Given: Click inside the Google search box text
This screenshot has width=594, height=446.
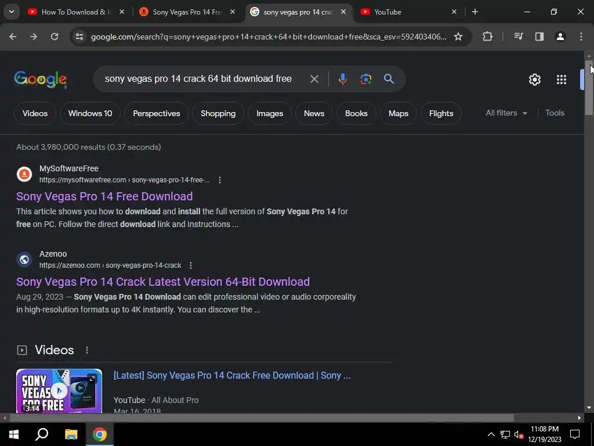Looking at the screenshot, I should [198, 79].
